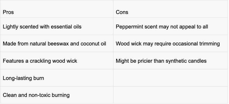
Task: Select the Pros header cell
Action: pos(57,9)
